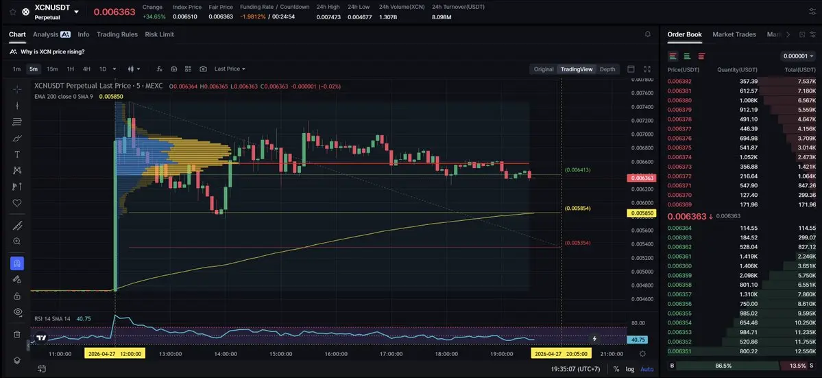Open order book settings sliders icon

(x=814, y=34)
